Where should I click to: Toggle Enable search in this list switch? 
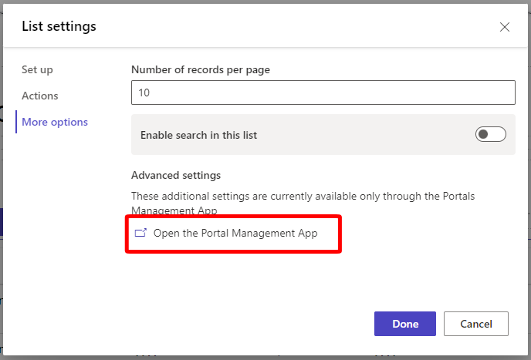click(x=490, y=134)
